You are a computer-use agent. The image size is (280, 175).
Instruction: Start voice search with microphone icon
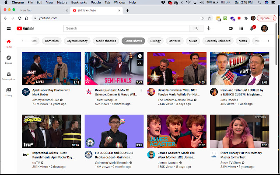click(209, 28)
